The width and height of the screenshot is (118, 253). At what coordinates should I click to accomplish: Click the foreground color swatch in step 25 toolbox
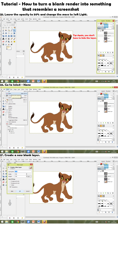(8, 48)
